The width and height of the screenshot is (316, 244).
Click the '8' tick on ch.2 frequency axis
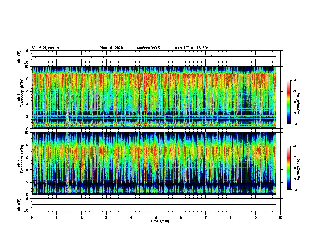coord(28,145)
